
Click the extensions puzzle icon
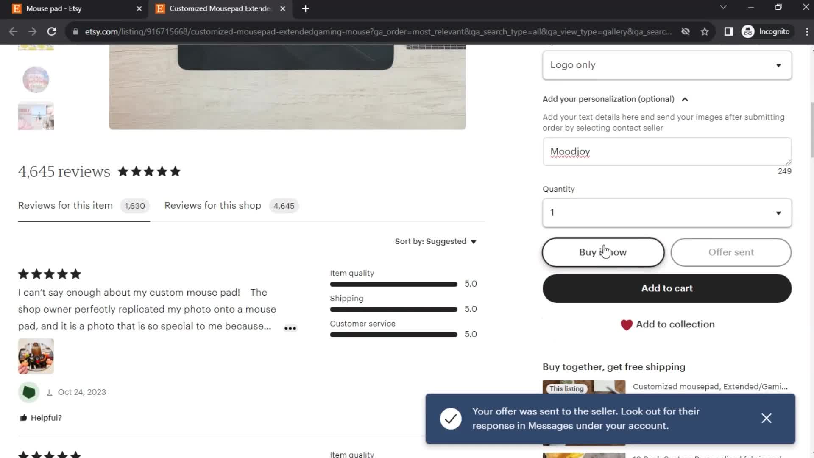coord(728,31)
